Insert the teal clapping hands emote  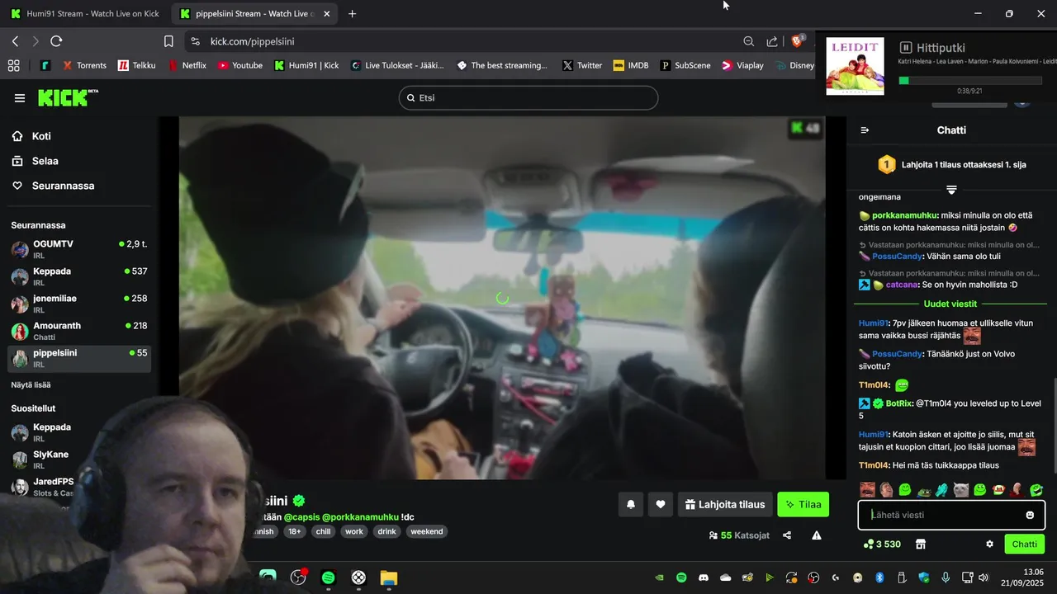coord(942,490)
